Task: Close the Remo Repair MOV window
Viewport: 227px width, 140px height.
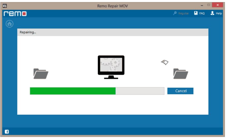Action: point(217,5)
